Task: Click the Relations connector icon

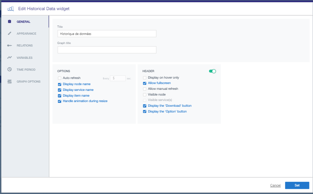Action: pos(9,45)
